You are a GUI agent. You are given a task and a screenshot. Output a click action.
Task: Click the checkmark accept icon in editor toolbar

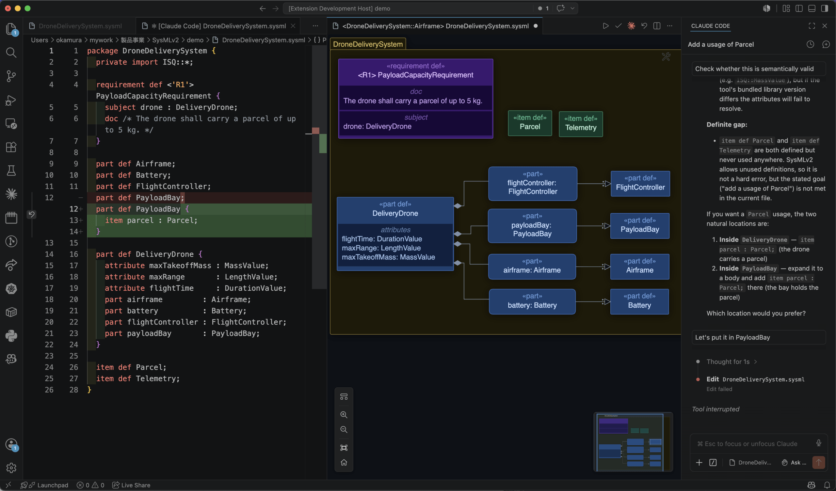619,26
